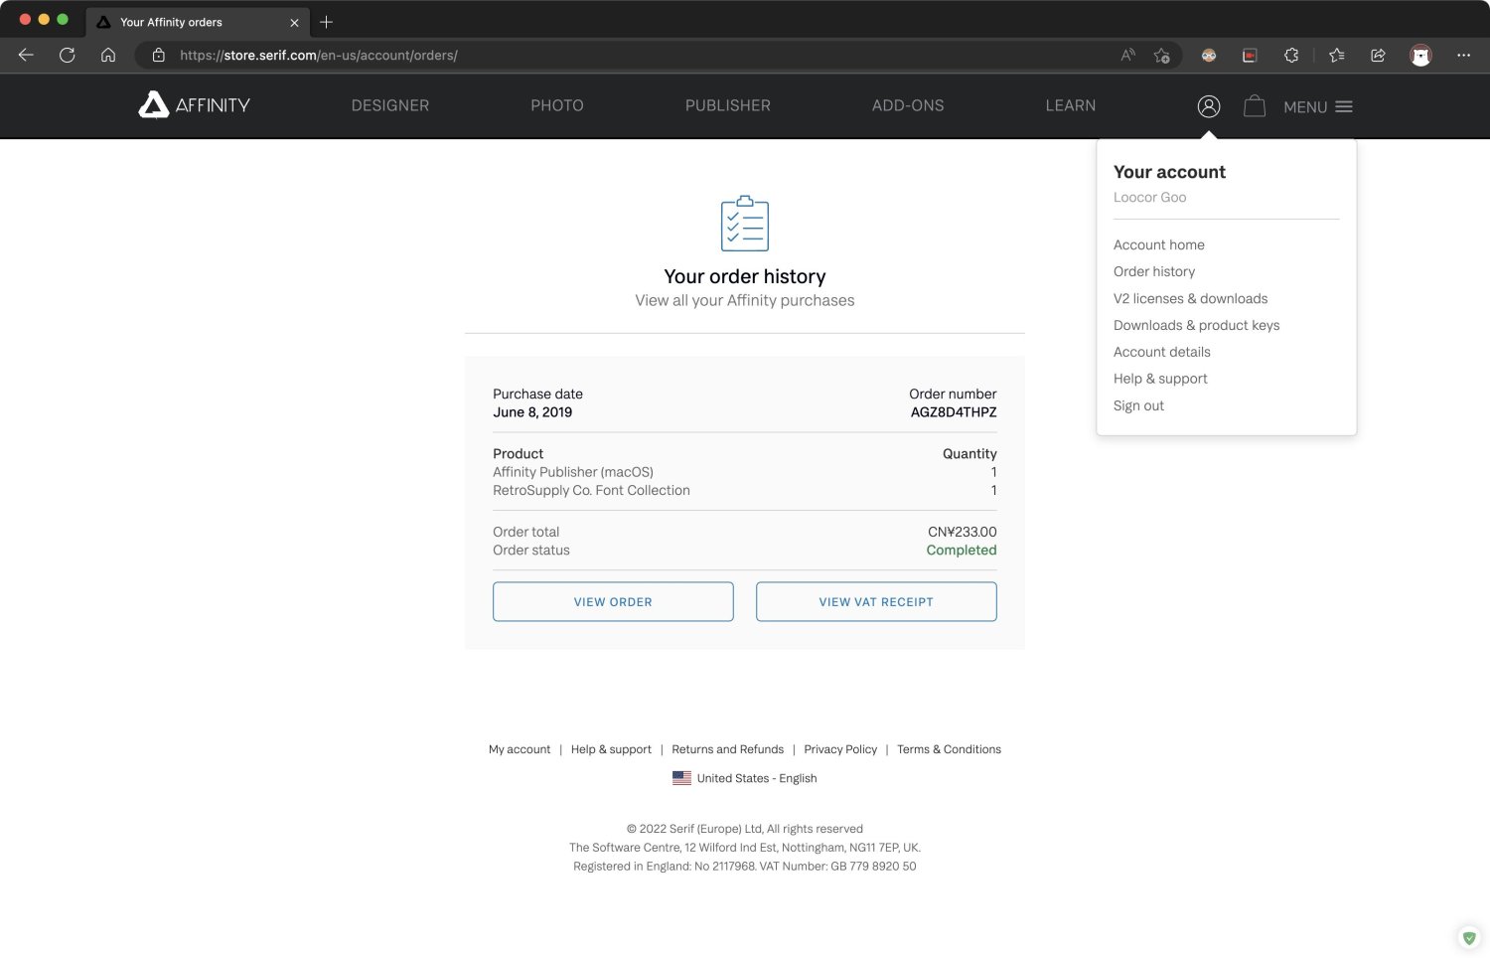The width and height of the screenshot is (1490, 958).
Task: Open the shopping bag icon
Action: click(x=1254, y=106)
